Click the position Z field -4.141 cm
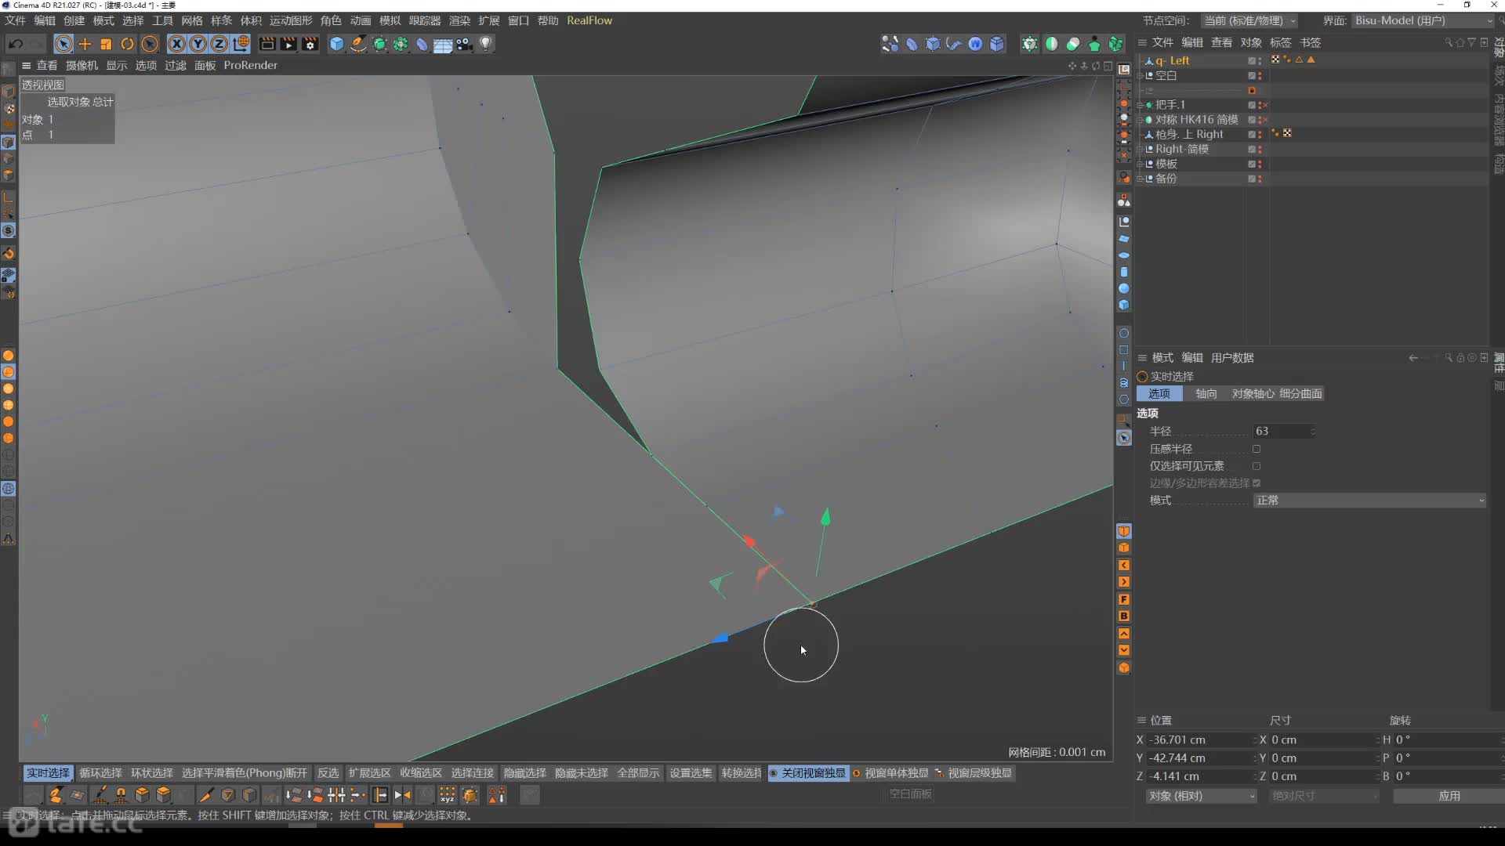Image resolution: width=1505 pixels, height=846 pixels. pyautogui.click(x=1199, y=776)
